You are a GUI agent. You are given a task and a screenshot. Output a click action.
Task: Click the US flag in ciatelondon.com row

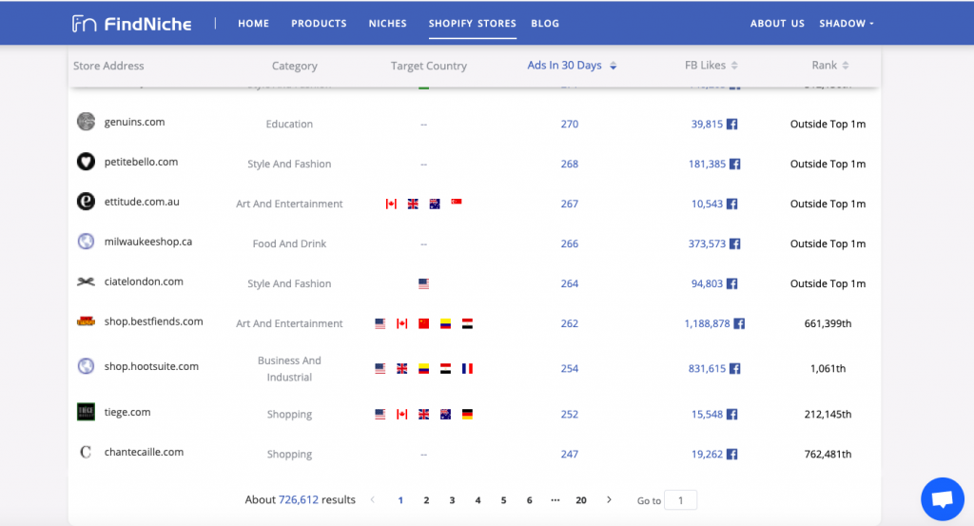pos(423,283)
